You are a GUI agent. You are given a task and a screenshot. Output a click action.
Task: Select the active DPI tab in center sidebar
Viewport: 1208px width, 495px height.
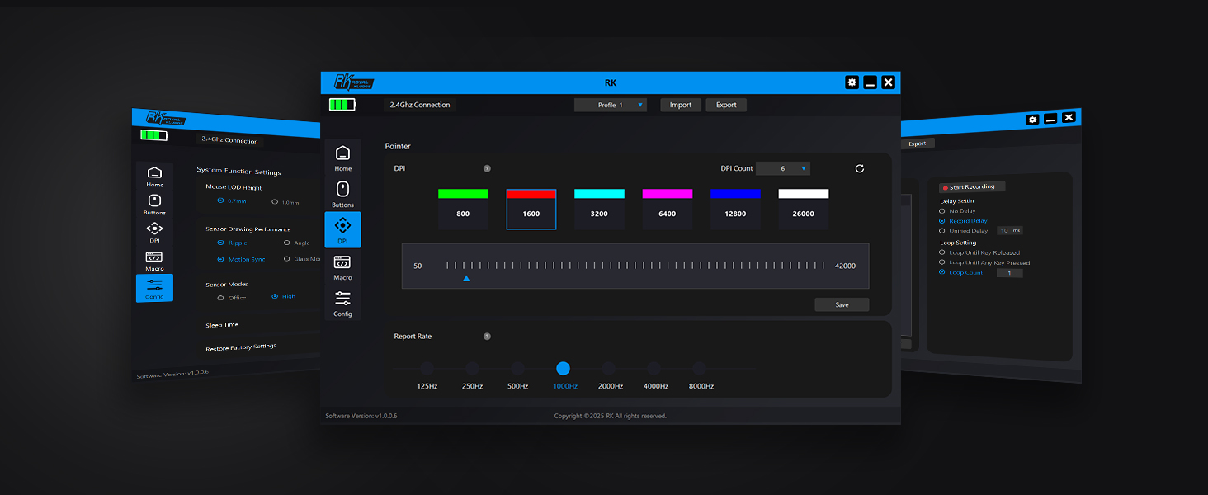tap(342, 230)
